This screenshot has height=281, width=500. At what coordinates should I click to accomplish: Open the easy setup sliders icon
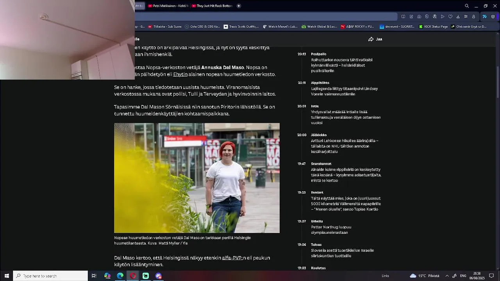coord(466,16)
